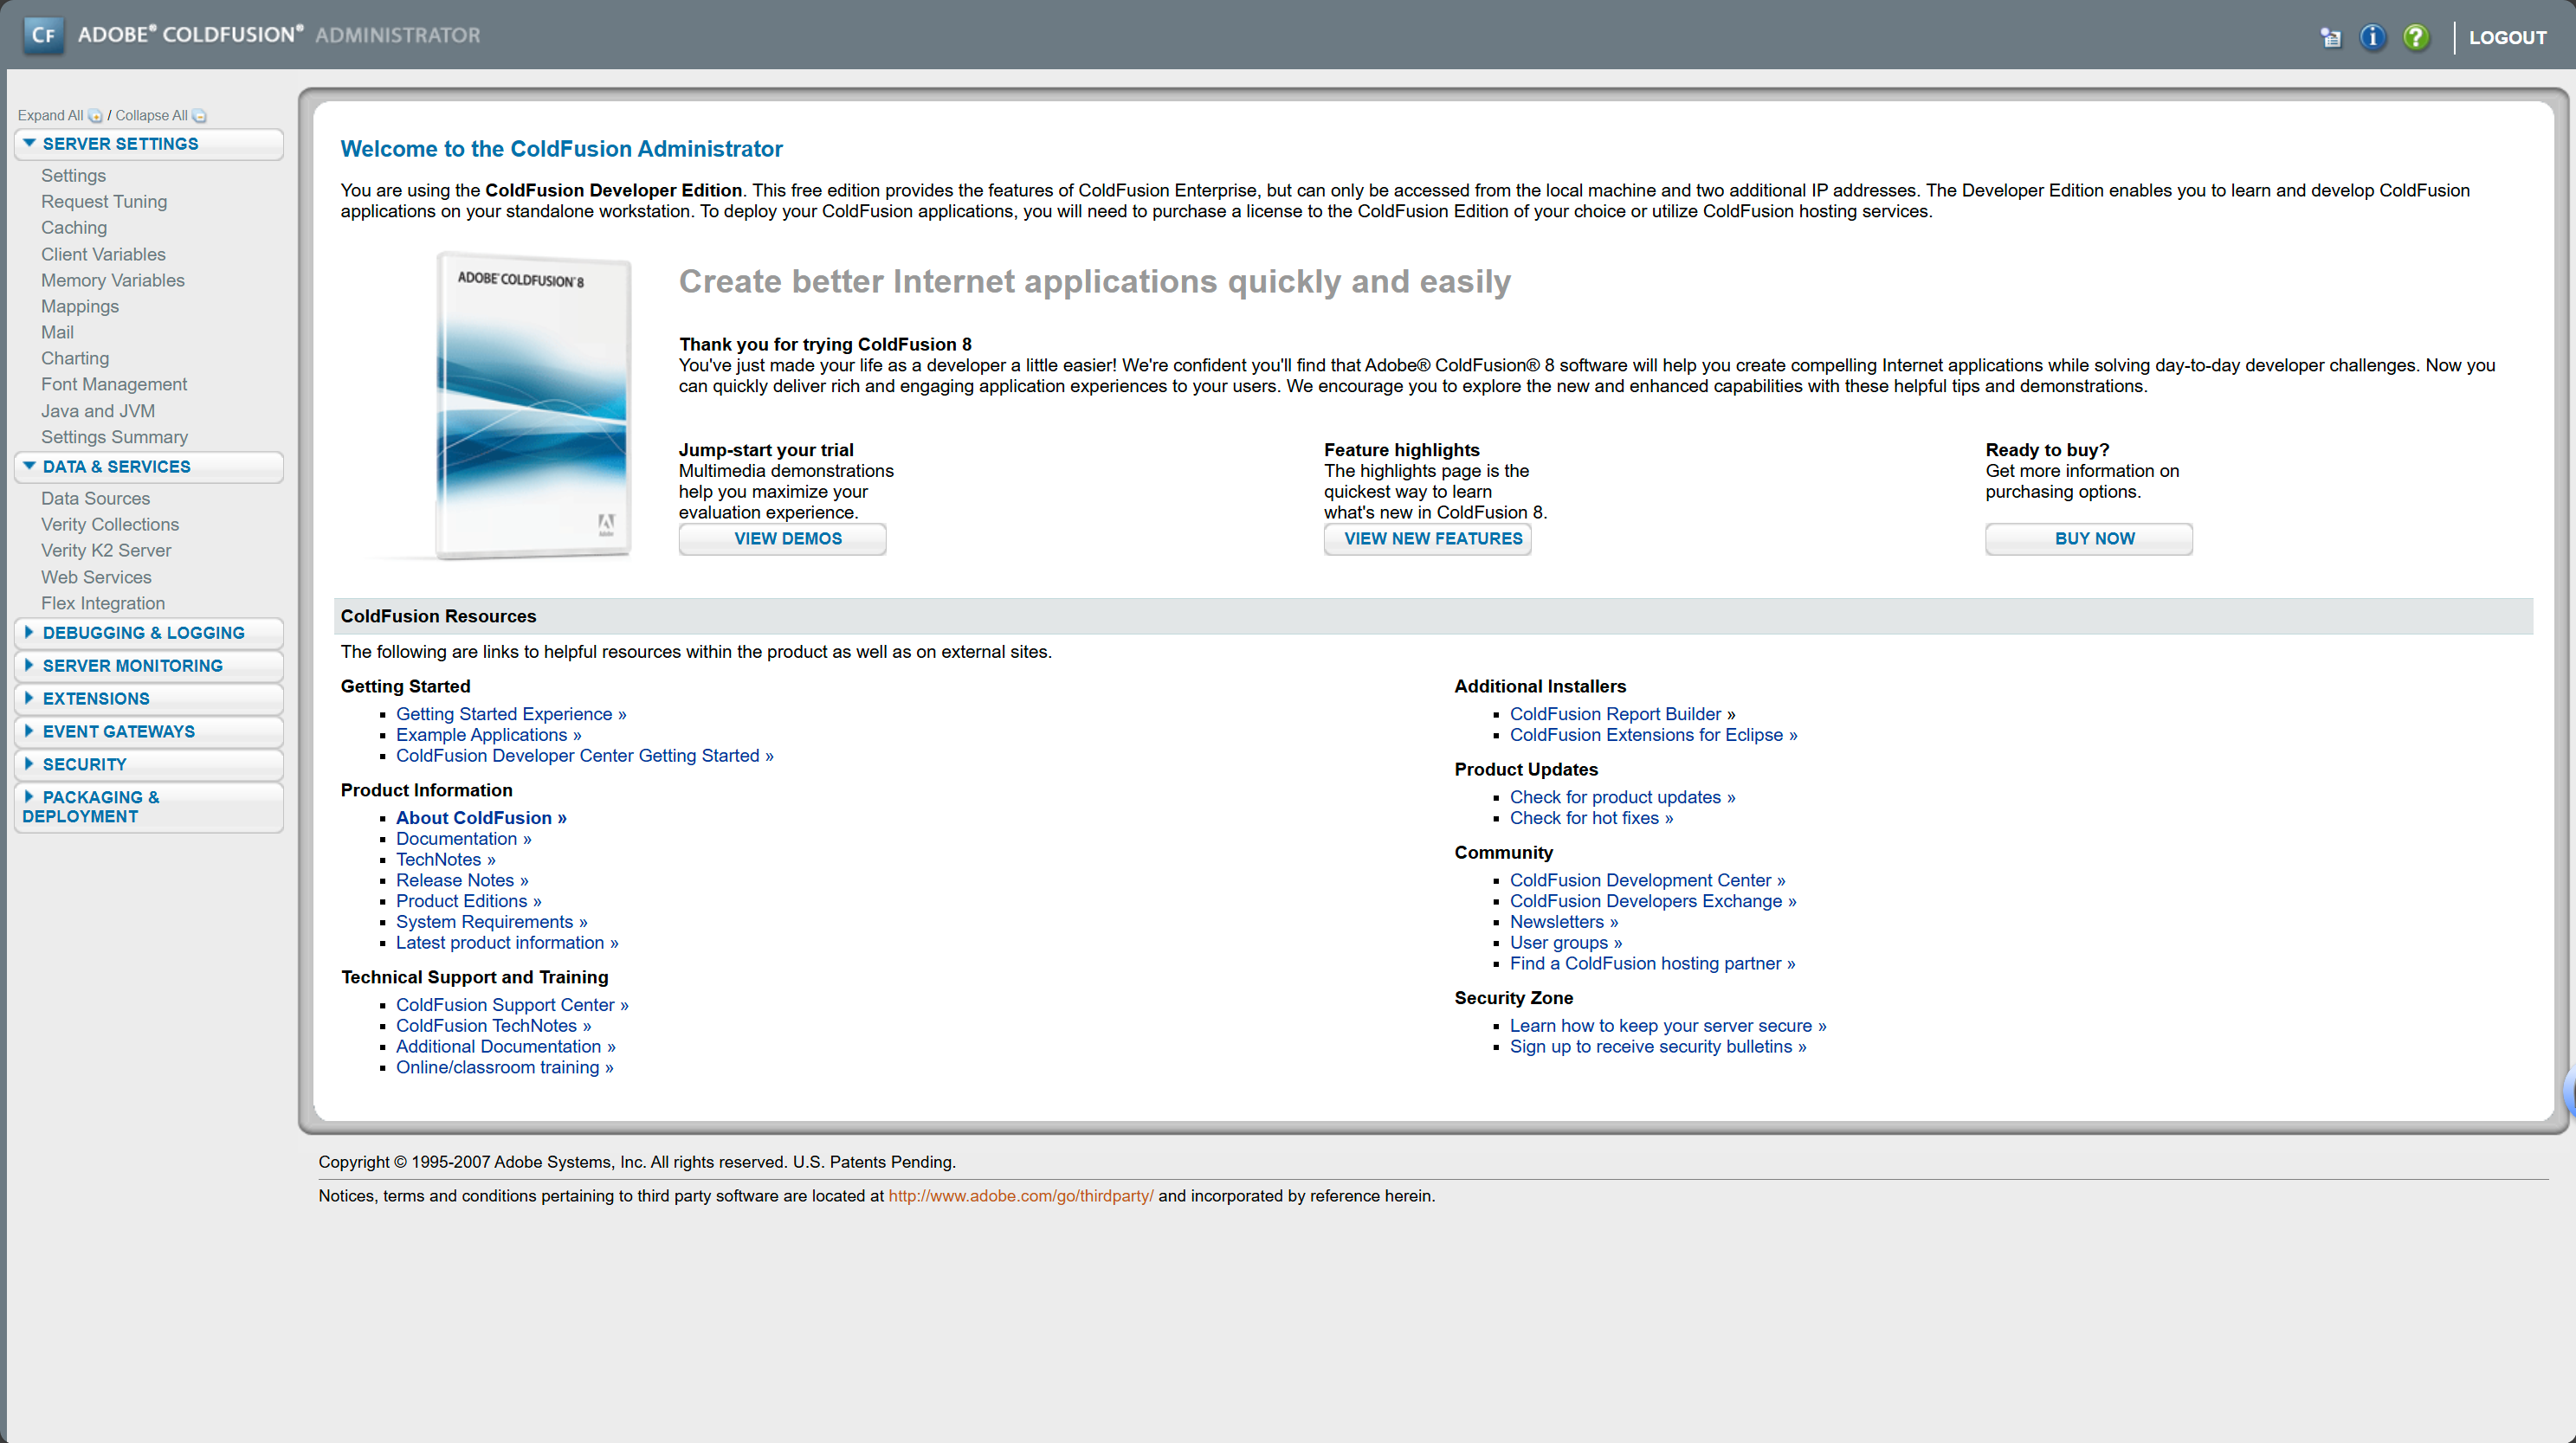This screenshot has height=1443, width=2576.
Task: Expand the Debugging & Logging section
Action: click(x=143, y=633)
